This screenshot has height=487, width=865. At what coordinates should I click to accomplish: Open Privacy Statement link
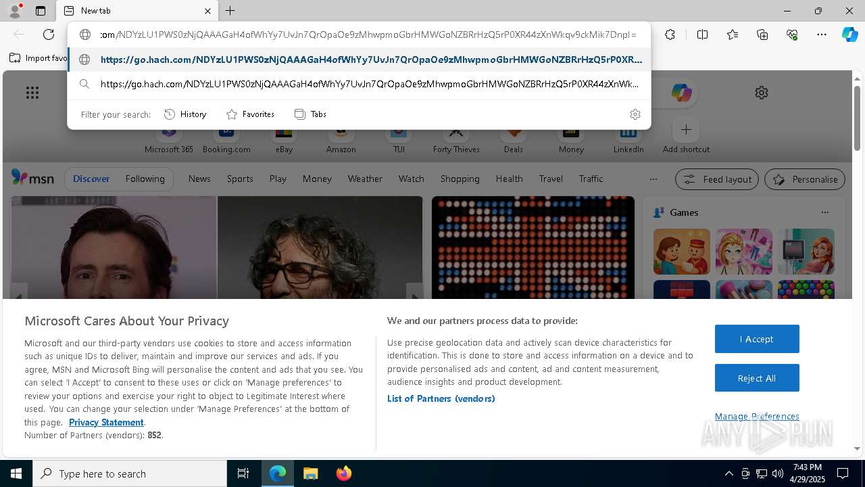coord(106,422)
